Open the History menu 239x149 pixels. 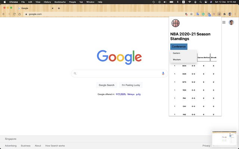(x=47, y=2)
